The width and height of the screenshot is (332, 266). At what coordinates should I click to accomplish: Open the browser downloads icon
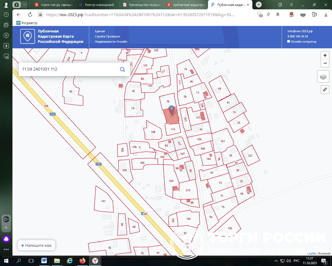[x=326, y=15]
